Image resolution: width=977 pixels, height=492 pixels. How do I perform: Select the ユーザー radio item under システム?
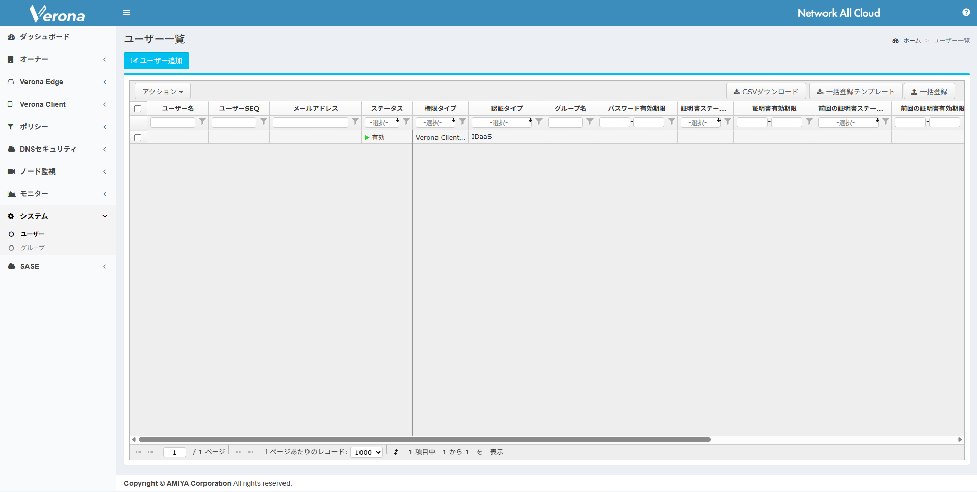pos(33,234)
